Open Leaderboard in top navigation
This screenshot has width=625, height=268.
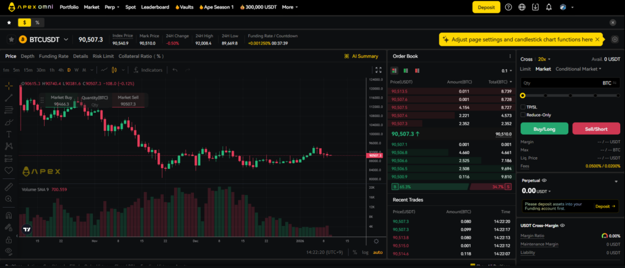click(x=155, y=7)
